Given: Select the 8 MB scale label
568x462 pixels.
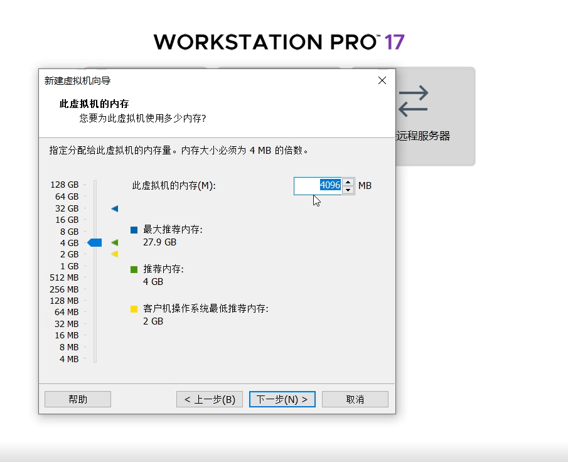Looking at the screenshot, I should 69,347.
